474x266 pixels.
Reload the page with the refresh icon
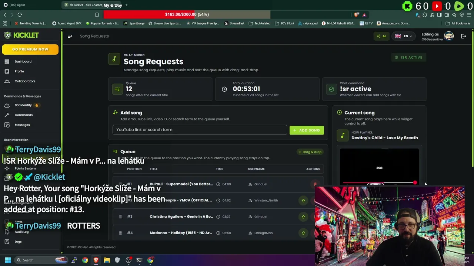20,15
